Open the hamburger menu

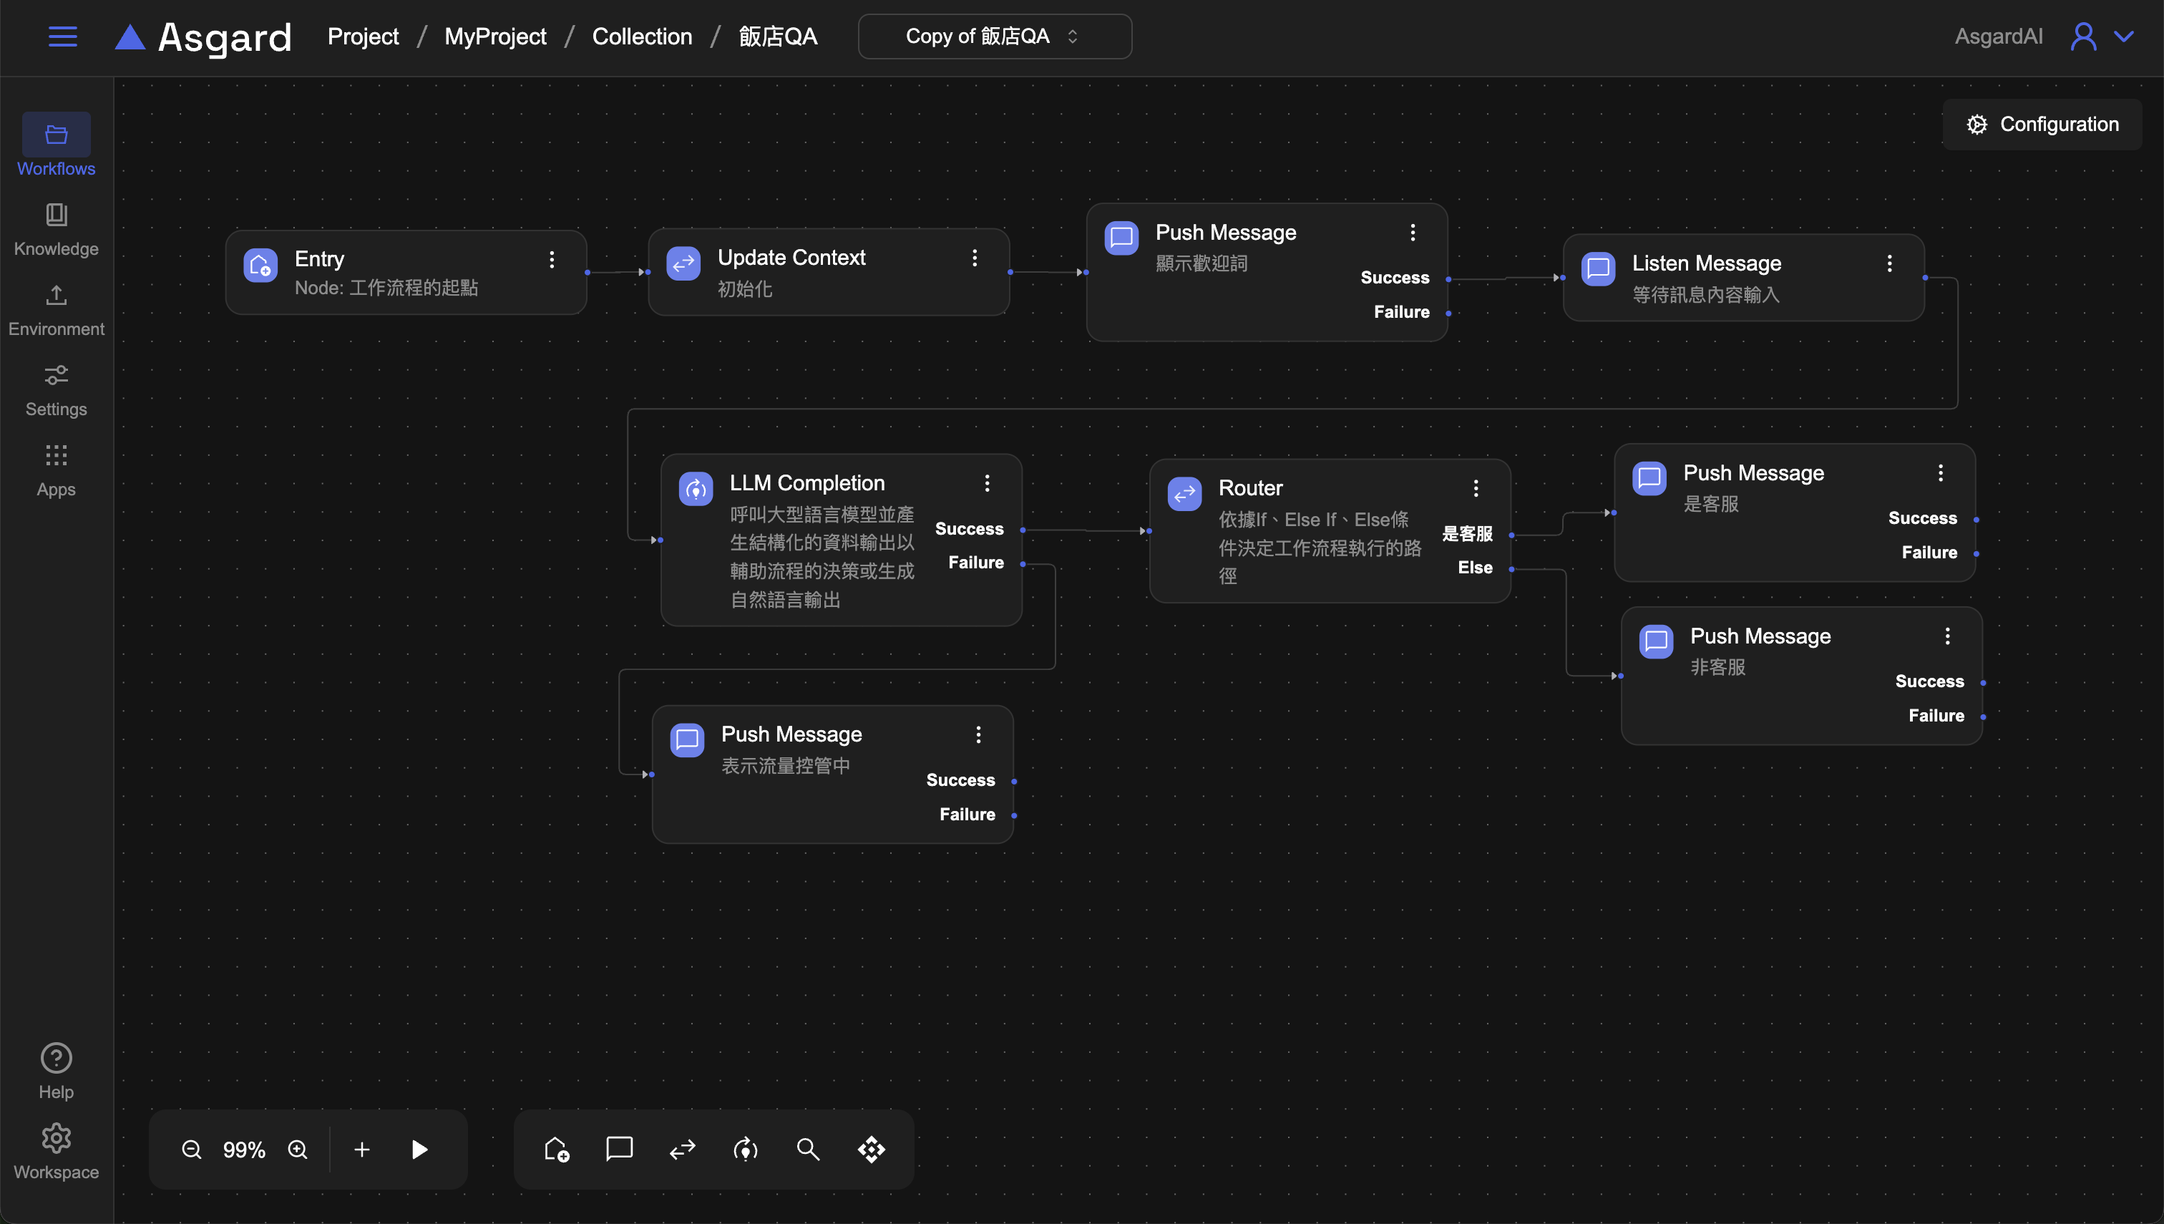coord(63,37)
